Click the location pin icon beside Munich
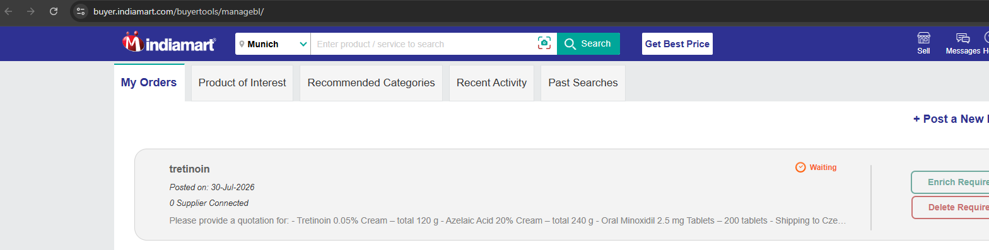This screenshot has height=250, width=989. (242, 44)
